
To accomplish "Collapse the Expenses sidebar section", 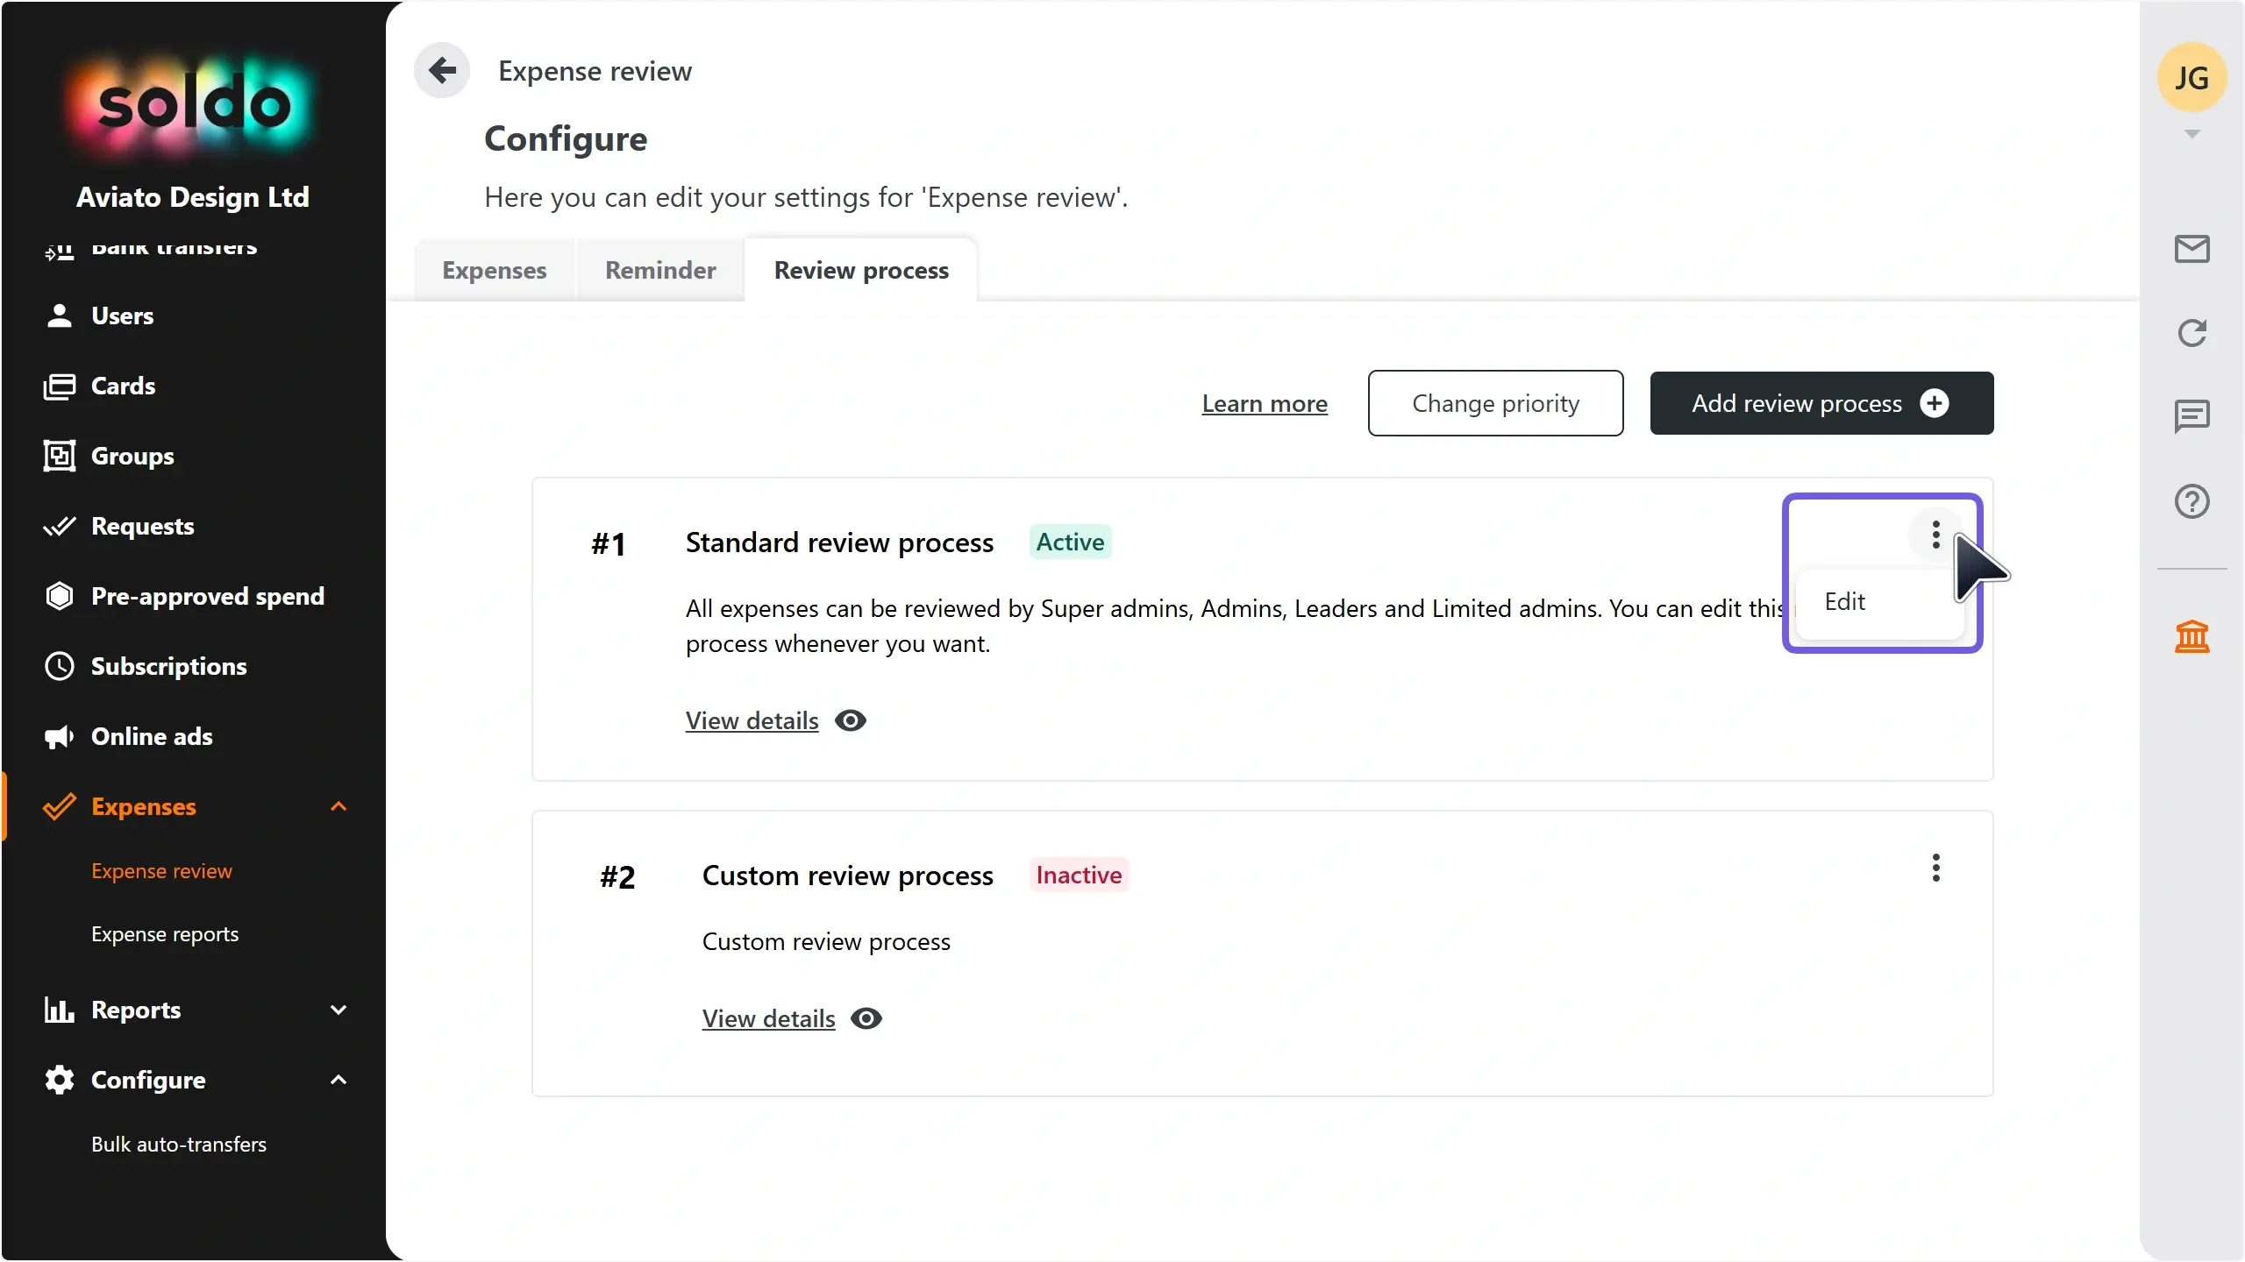I will click(339, 806).
